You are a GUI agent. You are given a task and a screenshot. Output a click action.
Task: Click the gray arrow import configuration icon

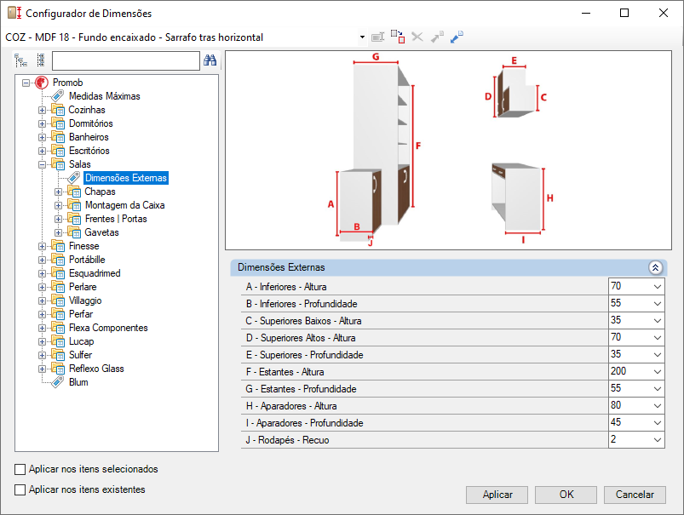pyautogui.click(x=437, y=37)
